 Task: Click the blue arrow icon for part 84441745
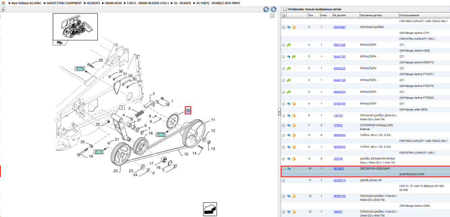click(289, 57)
